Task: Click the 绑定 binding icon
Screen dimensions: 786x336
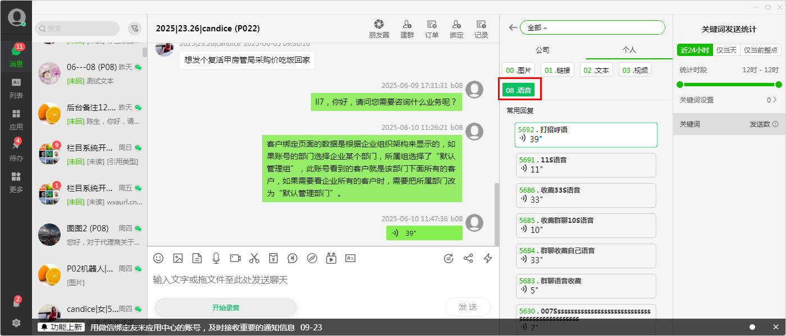Action: click(x=456, y=28)
